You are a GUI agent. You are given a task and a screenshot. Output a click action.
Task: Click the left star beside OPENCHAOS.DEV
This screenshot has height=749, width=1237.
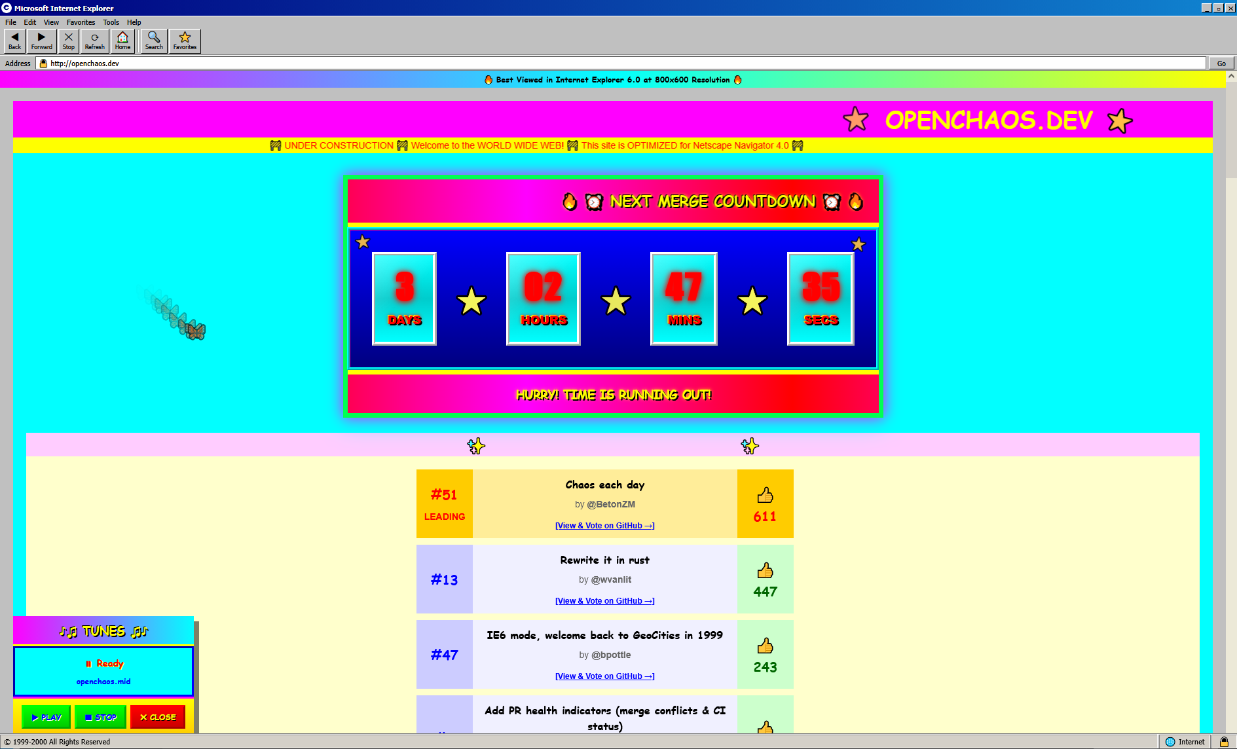click(856, 120)
